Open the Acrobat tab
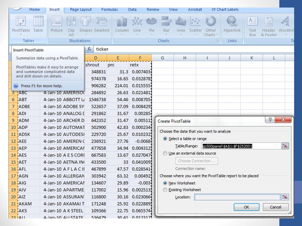302x226 pixels. pyautogui.click(x=195, y=10)
